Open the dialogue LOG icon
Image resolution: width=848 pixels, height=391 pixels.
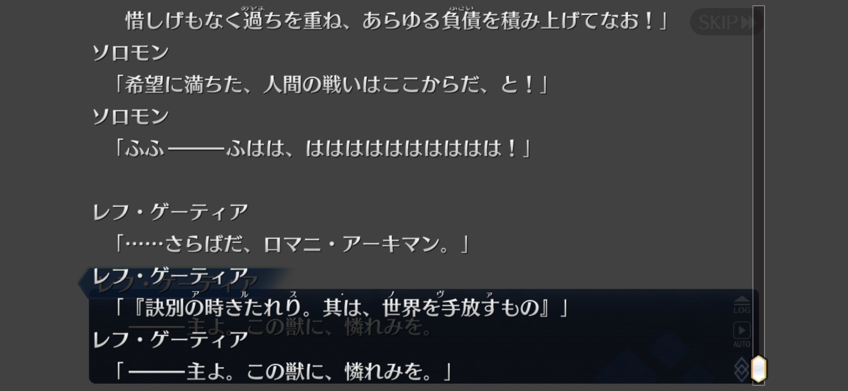point(742,305)
